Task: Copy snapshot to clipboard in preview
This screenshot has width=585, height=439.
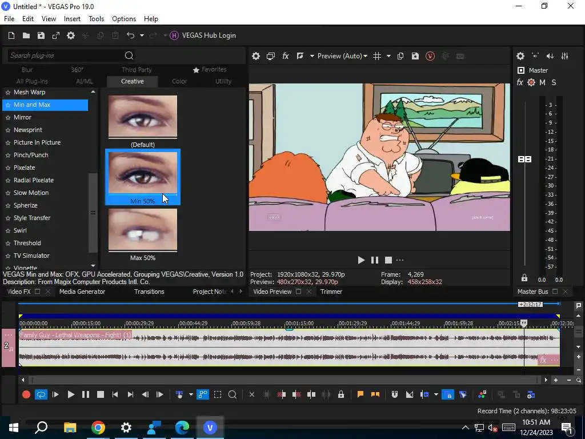Action: click(400, 56)
